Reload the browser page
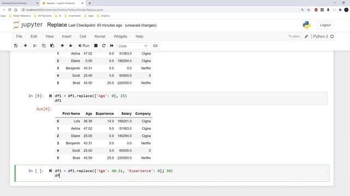The height and width of the screenshot is (196, 350). [10, 10]
